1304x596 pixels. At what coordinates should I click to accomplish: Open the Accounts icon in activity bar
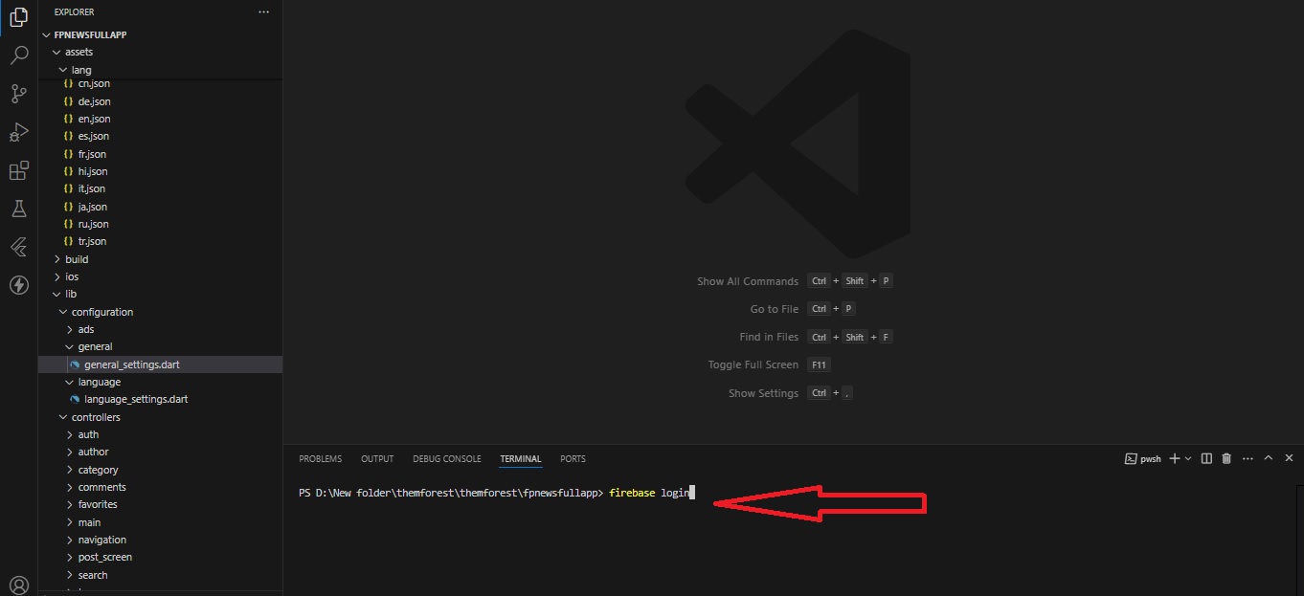click(x=18, y=585)
